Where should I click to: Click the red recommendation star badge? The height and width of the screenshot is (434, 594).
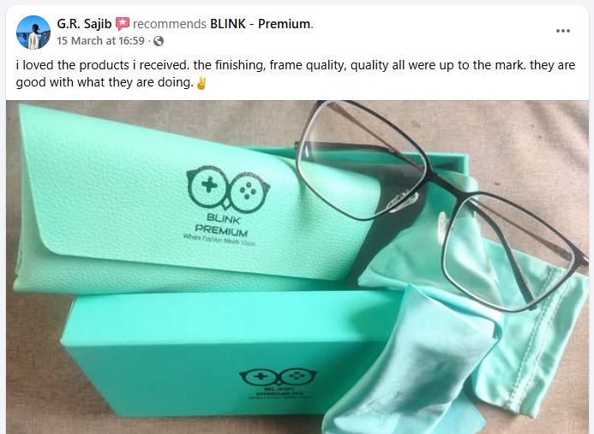[x=122, y=23]
